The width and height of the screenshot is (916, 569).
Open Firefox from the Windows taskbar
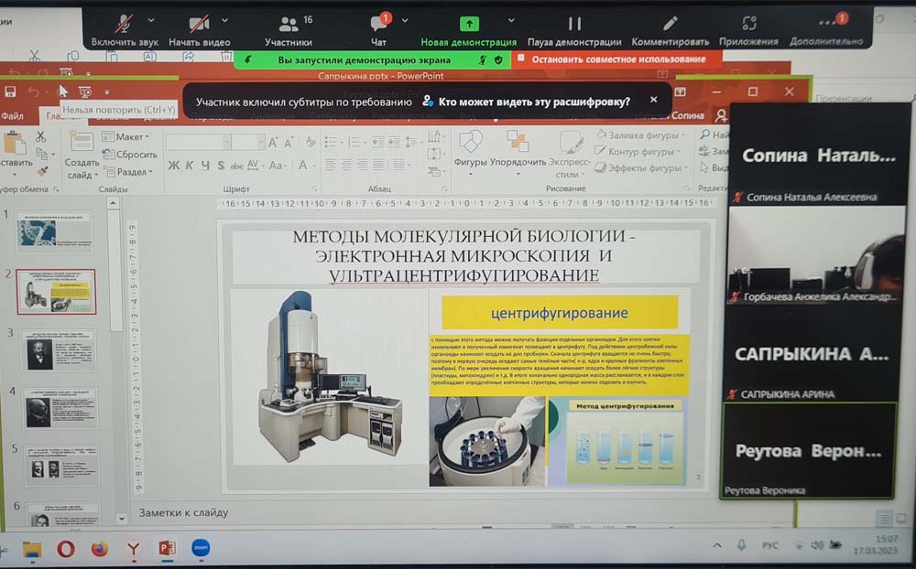tap(100, 549)
